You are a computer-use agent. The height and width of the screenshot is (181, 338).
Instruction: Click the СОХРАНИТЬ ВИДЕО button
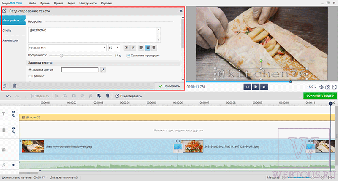[320, 96]
